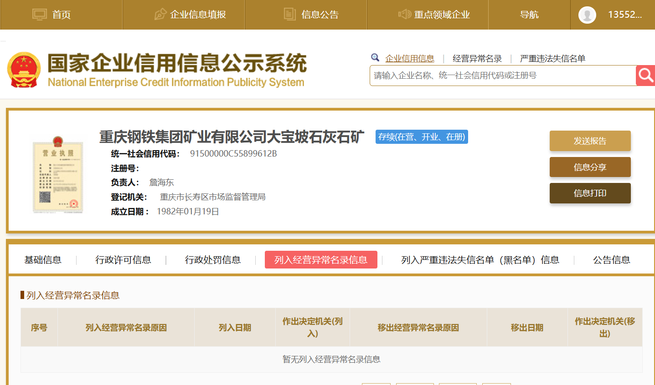Click the 作出决定机关(列入) column header
The width and height of the screenshot is (655, 385).
pyautogui.click(x=313, y=328)
